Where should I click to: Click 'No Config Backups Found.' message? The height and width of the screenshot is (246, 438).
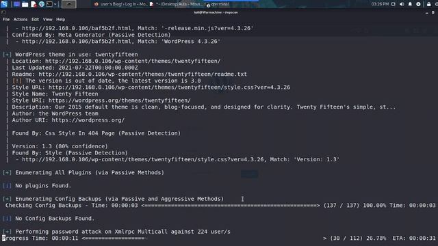pyautogui.click(x=55, y=219)
